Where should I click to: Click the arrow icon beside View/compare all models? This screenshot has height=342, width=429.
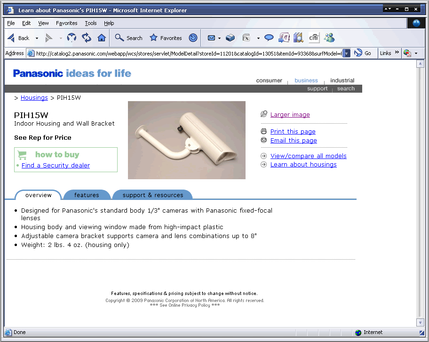click(264, 156)
